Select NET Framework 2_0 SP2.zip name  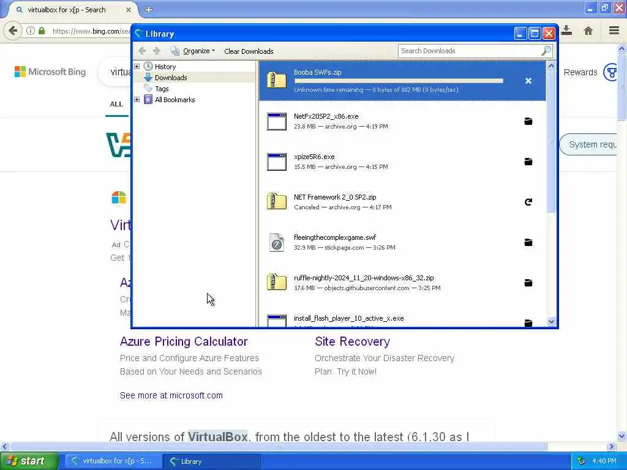(335, 197)
